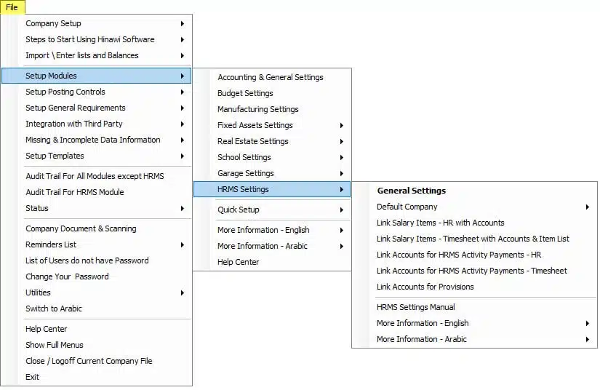Open the File menu
The width and height of the screenshot is (600, 390).
click(x=12, y=7)
